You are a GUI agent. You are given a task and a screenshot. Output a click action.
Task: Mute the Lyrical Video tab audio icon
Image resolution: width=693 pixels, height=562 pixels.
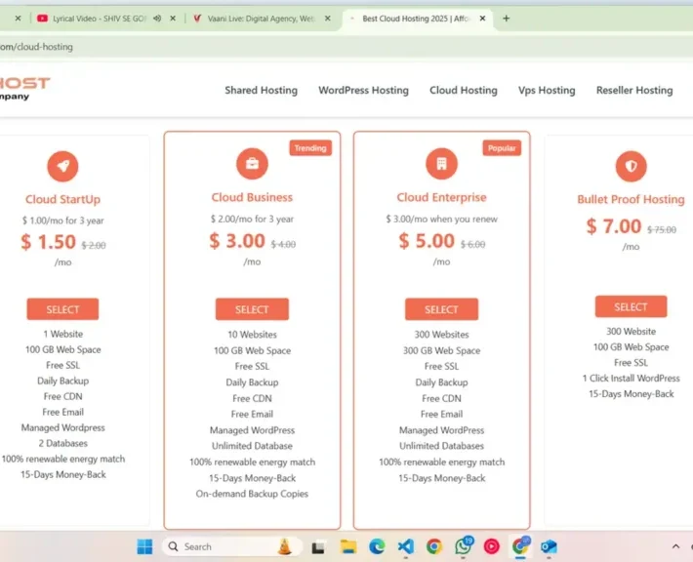pyautogui.click(x=157, y=19)
